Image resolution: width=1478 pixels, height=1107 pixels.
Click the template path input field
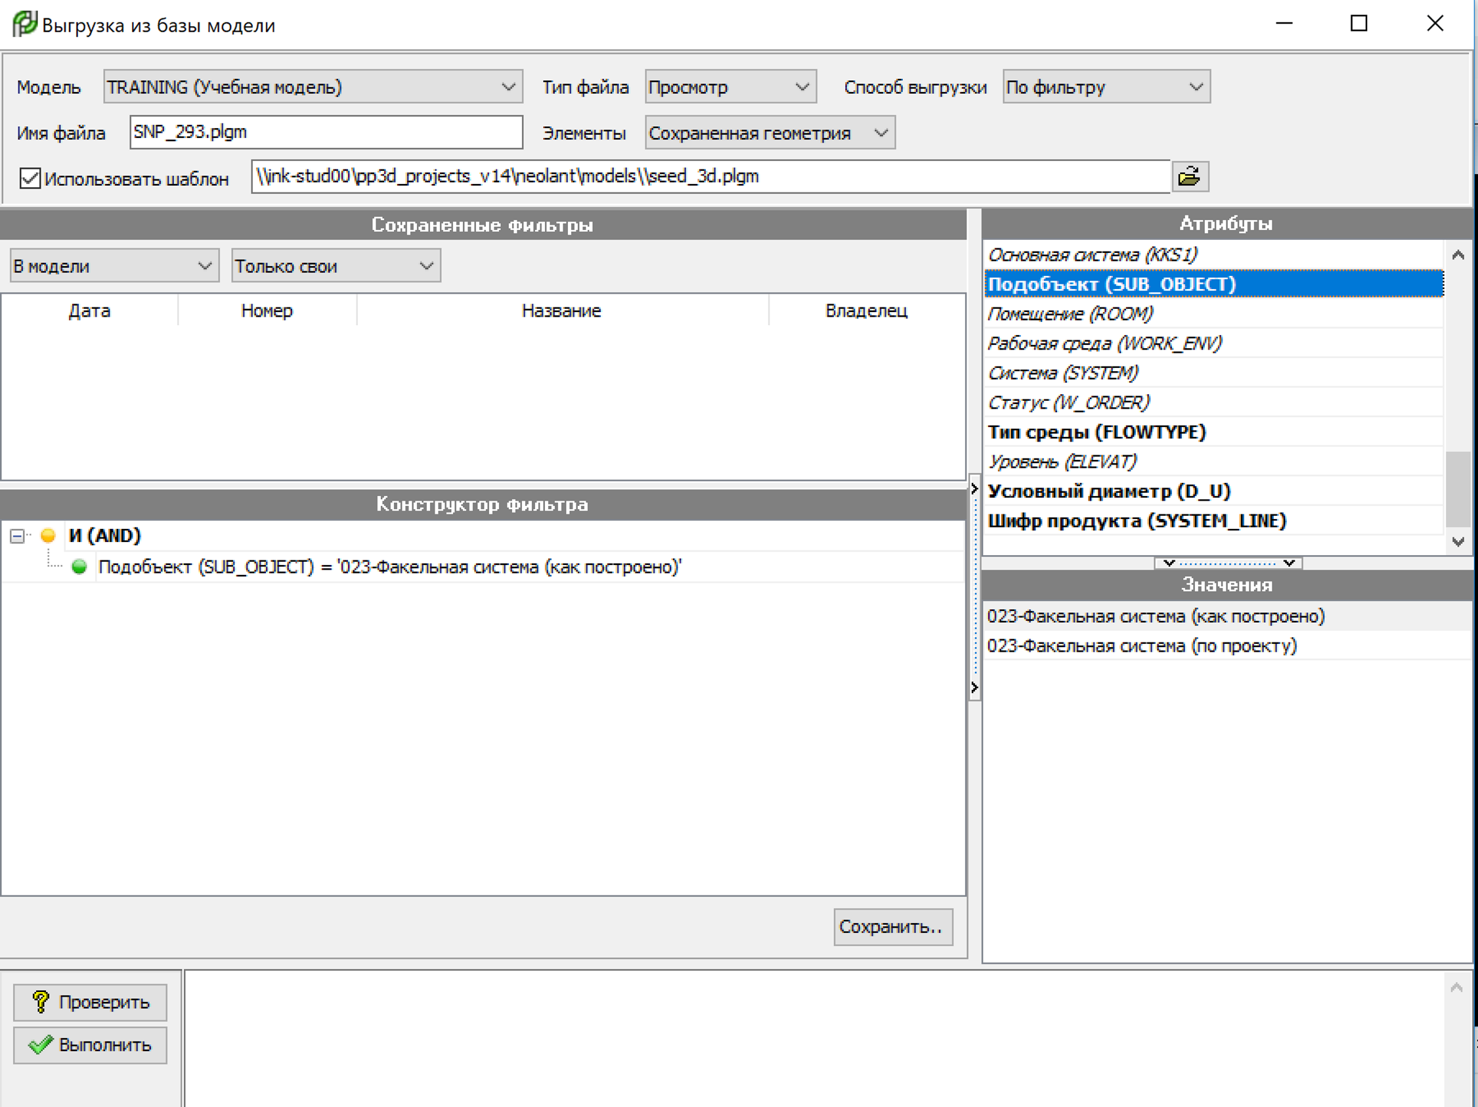[710, 177]
